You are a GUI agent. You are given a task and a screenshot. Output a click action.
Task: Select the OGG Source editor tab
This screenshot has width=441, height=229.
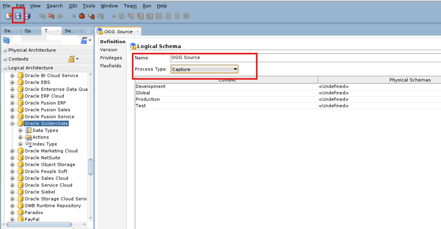coord(118,31)
